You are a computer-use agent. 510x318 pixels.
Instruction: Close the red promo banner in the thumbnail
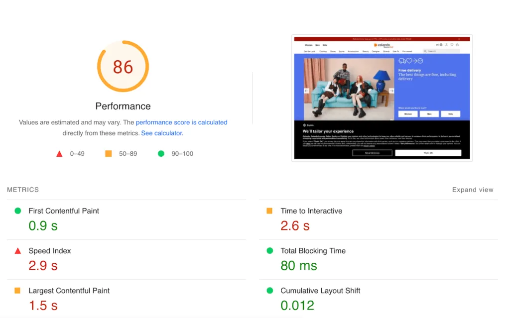pos(459,39)
